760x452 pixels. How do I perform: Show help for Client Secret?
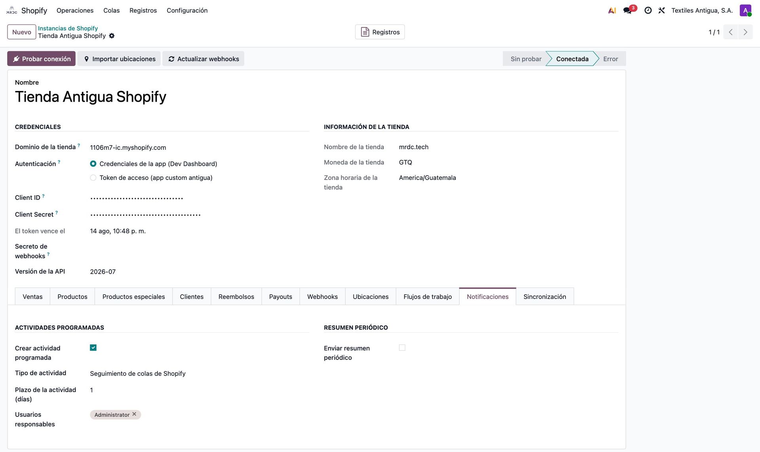pyautogui.click(x=57, y=212)
